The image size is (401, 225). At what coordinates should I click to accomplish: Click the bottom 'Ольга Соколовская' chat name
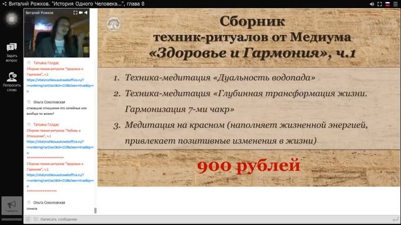tap(49, 202)
